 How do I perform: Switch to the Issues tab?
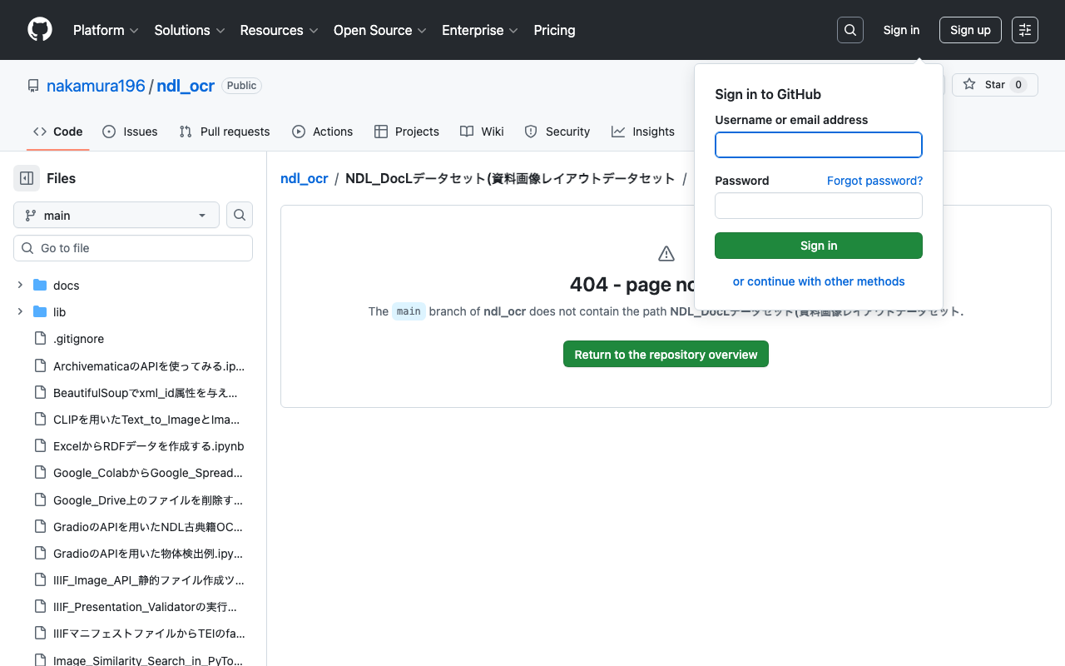coord(130,132)
